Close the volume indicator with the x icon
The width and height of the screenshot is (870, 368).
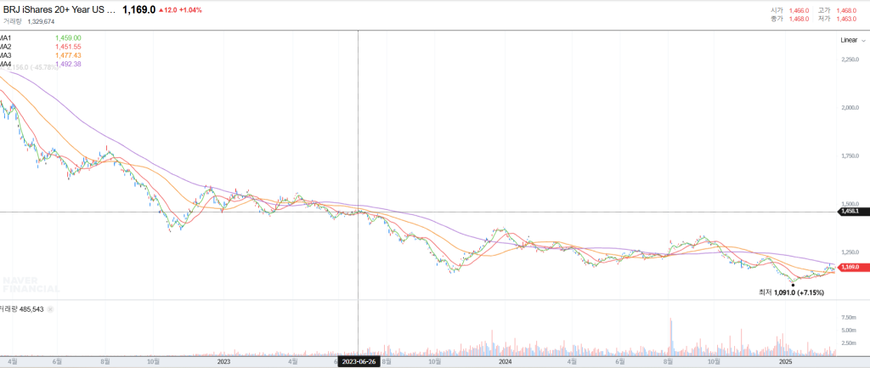(50, 309)
